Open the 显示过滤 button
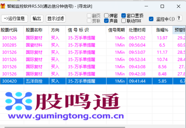186x128 pixels. [56, 19]
